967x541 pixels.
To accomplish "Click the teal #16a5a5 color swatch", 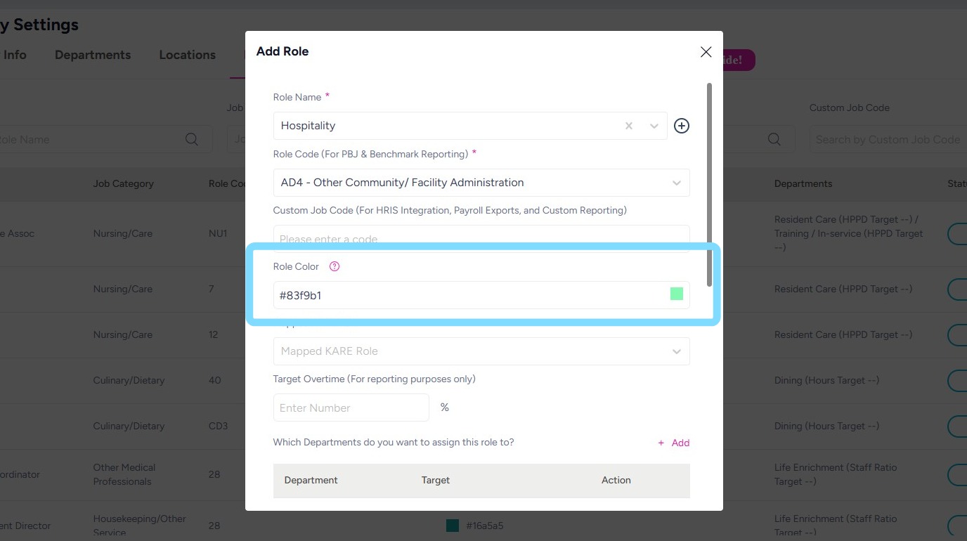I will [x=453, y=526].
